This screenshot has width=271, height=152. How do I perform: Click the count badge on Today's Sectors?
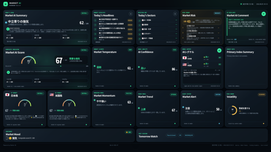[175, 14]
